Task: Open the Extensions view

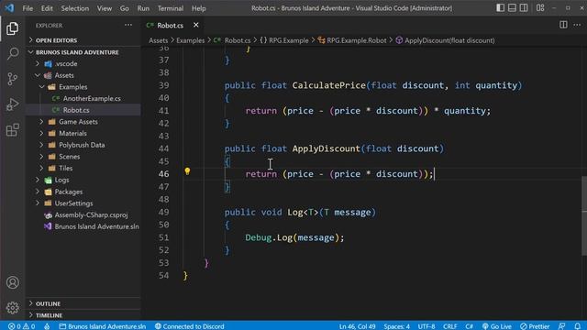Action: point(12,130)
